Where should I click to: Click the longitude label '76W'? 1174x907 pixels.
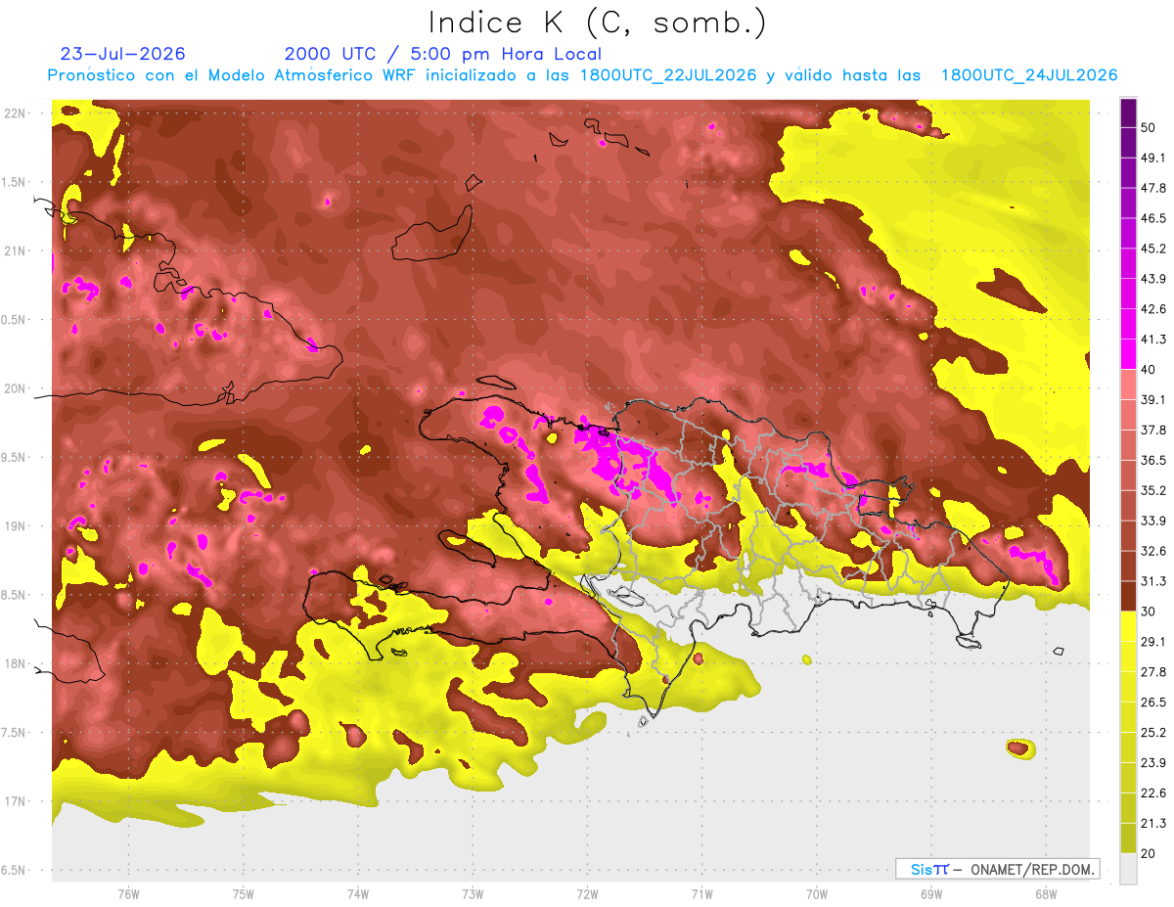click(x=128, y=893)
